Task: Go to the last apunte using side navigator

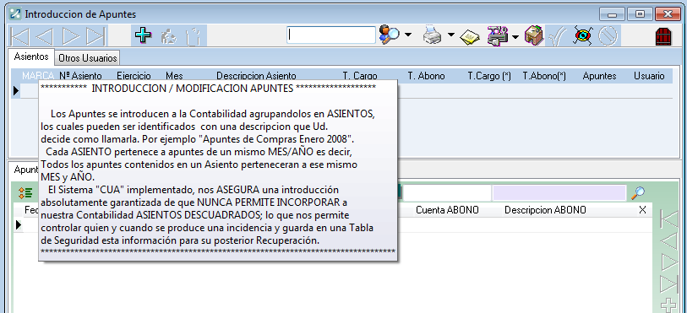Action: coord(669,283)
